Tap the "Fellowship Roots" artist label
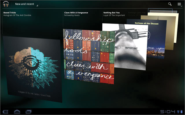 click(73, 16)
